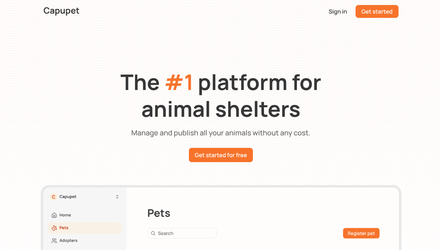The height and width of the screenshot is (250, 440).
Task: Click the Home house icon in the sidebar
Action: [x=54, y=215]
